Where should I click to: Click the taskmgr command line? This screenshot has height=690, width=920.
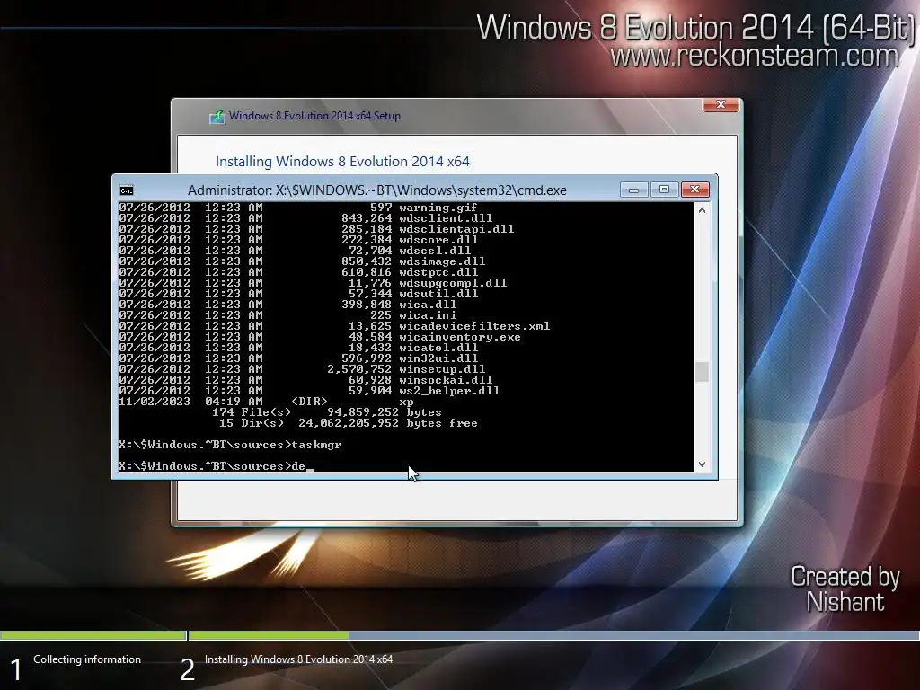230,445
